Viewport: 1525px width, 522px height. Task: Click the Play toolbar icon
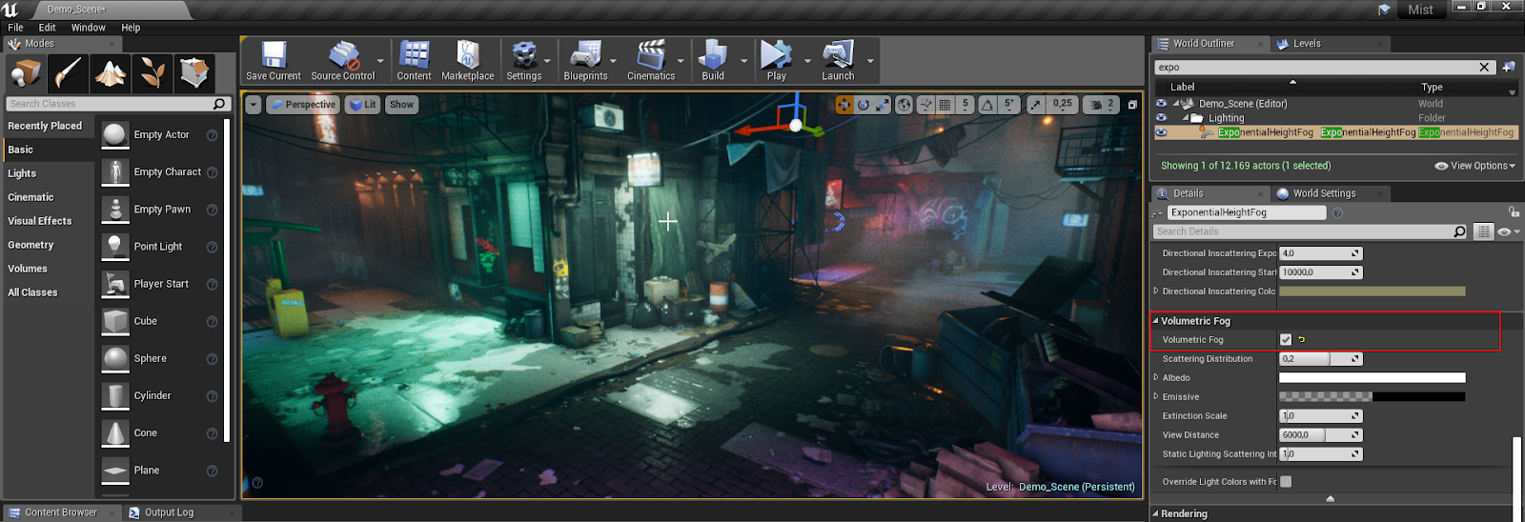point(777,61)
